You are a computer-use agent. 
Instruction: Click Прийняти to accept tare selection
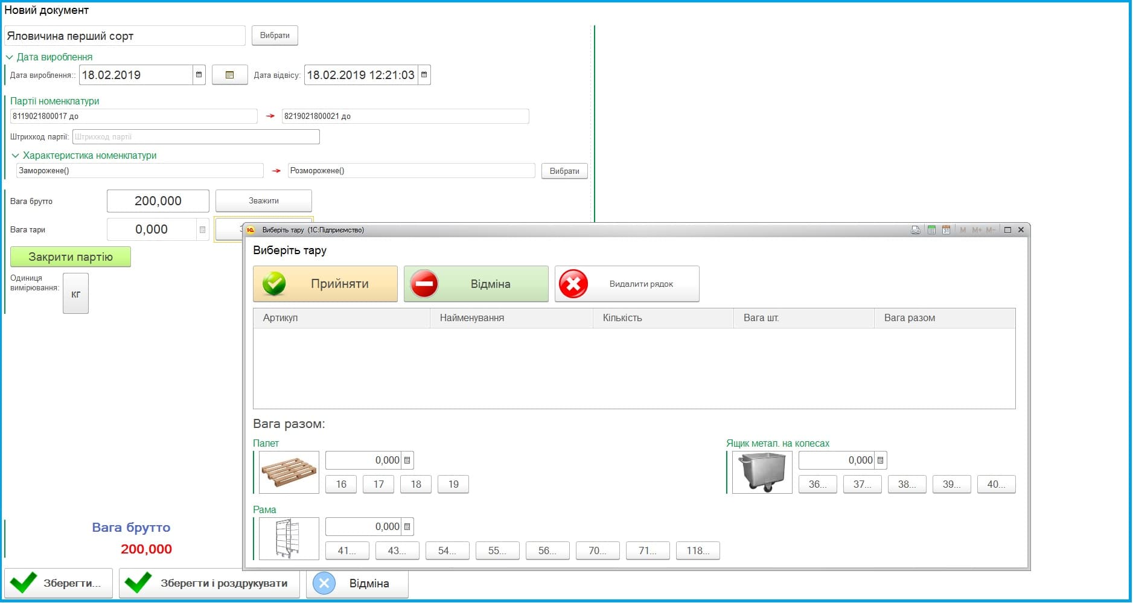(x=325, y=284)
